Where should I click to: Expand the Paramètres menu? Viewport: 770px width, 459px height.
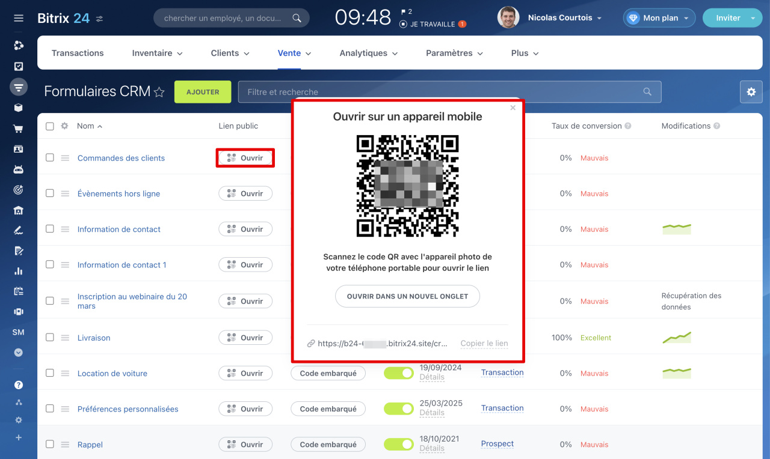(454, 53)
